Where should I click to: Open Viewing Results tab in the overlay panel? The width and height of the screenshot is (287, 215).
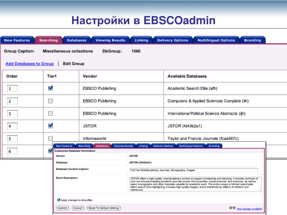click(124, 146)
